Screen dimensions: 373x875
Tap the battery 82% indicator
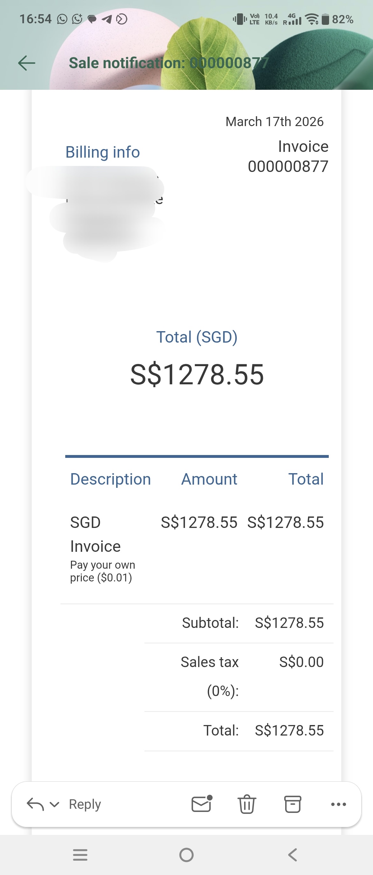click(x=338, y=19)
